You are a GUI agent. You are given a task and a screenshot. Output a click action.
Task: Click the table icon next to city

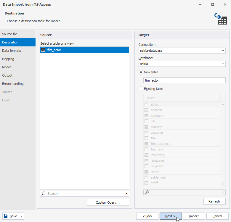point(146,121)
